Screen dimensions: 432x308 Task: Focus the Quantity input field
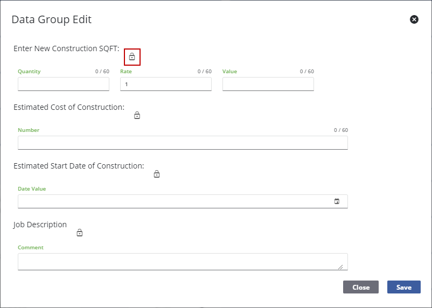coord(64,84)
